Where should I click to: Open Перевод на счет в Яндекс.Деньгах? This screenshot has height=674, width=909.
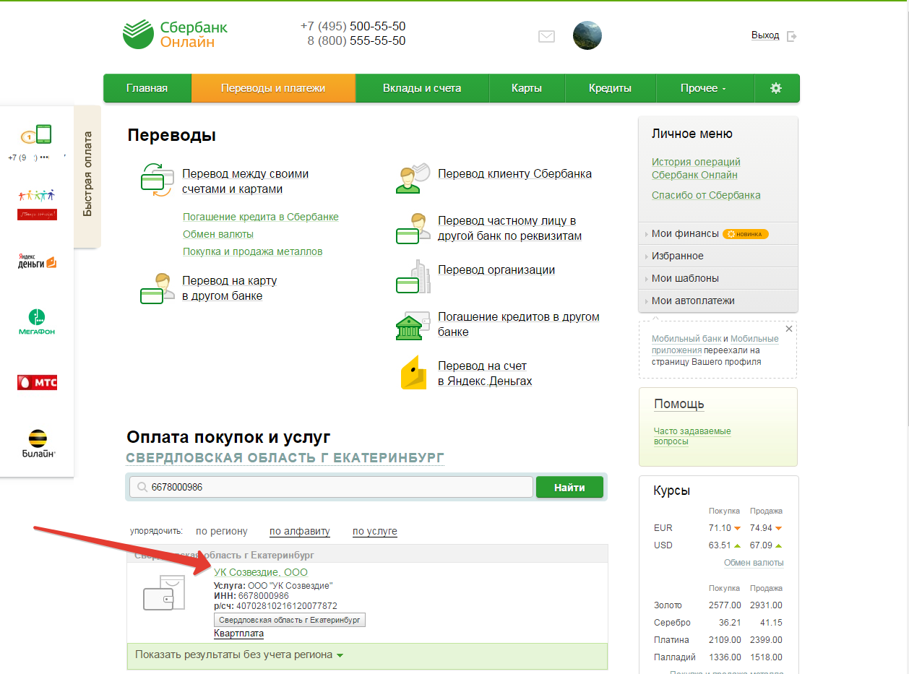coord(485,373)
